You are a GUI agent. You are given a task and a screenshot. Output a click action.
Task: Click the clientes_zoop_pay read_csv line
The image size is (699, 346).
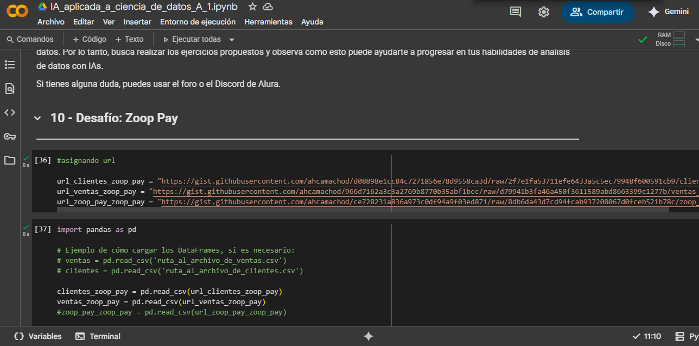pyautogui.click(x=169, y=292)
